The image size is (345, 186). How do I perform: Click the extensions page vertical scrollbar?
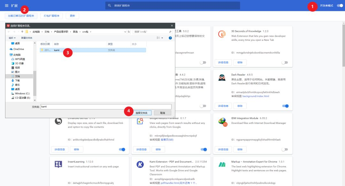coord(343,46)
